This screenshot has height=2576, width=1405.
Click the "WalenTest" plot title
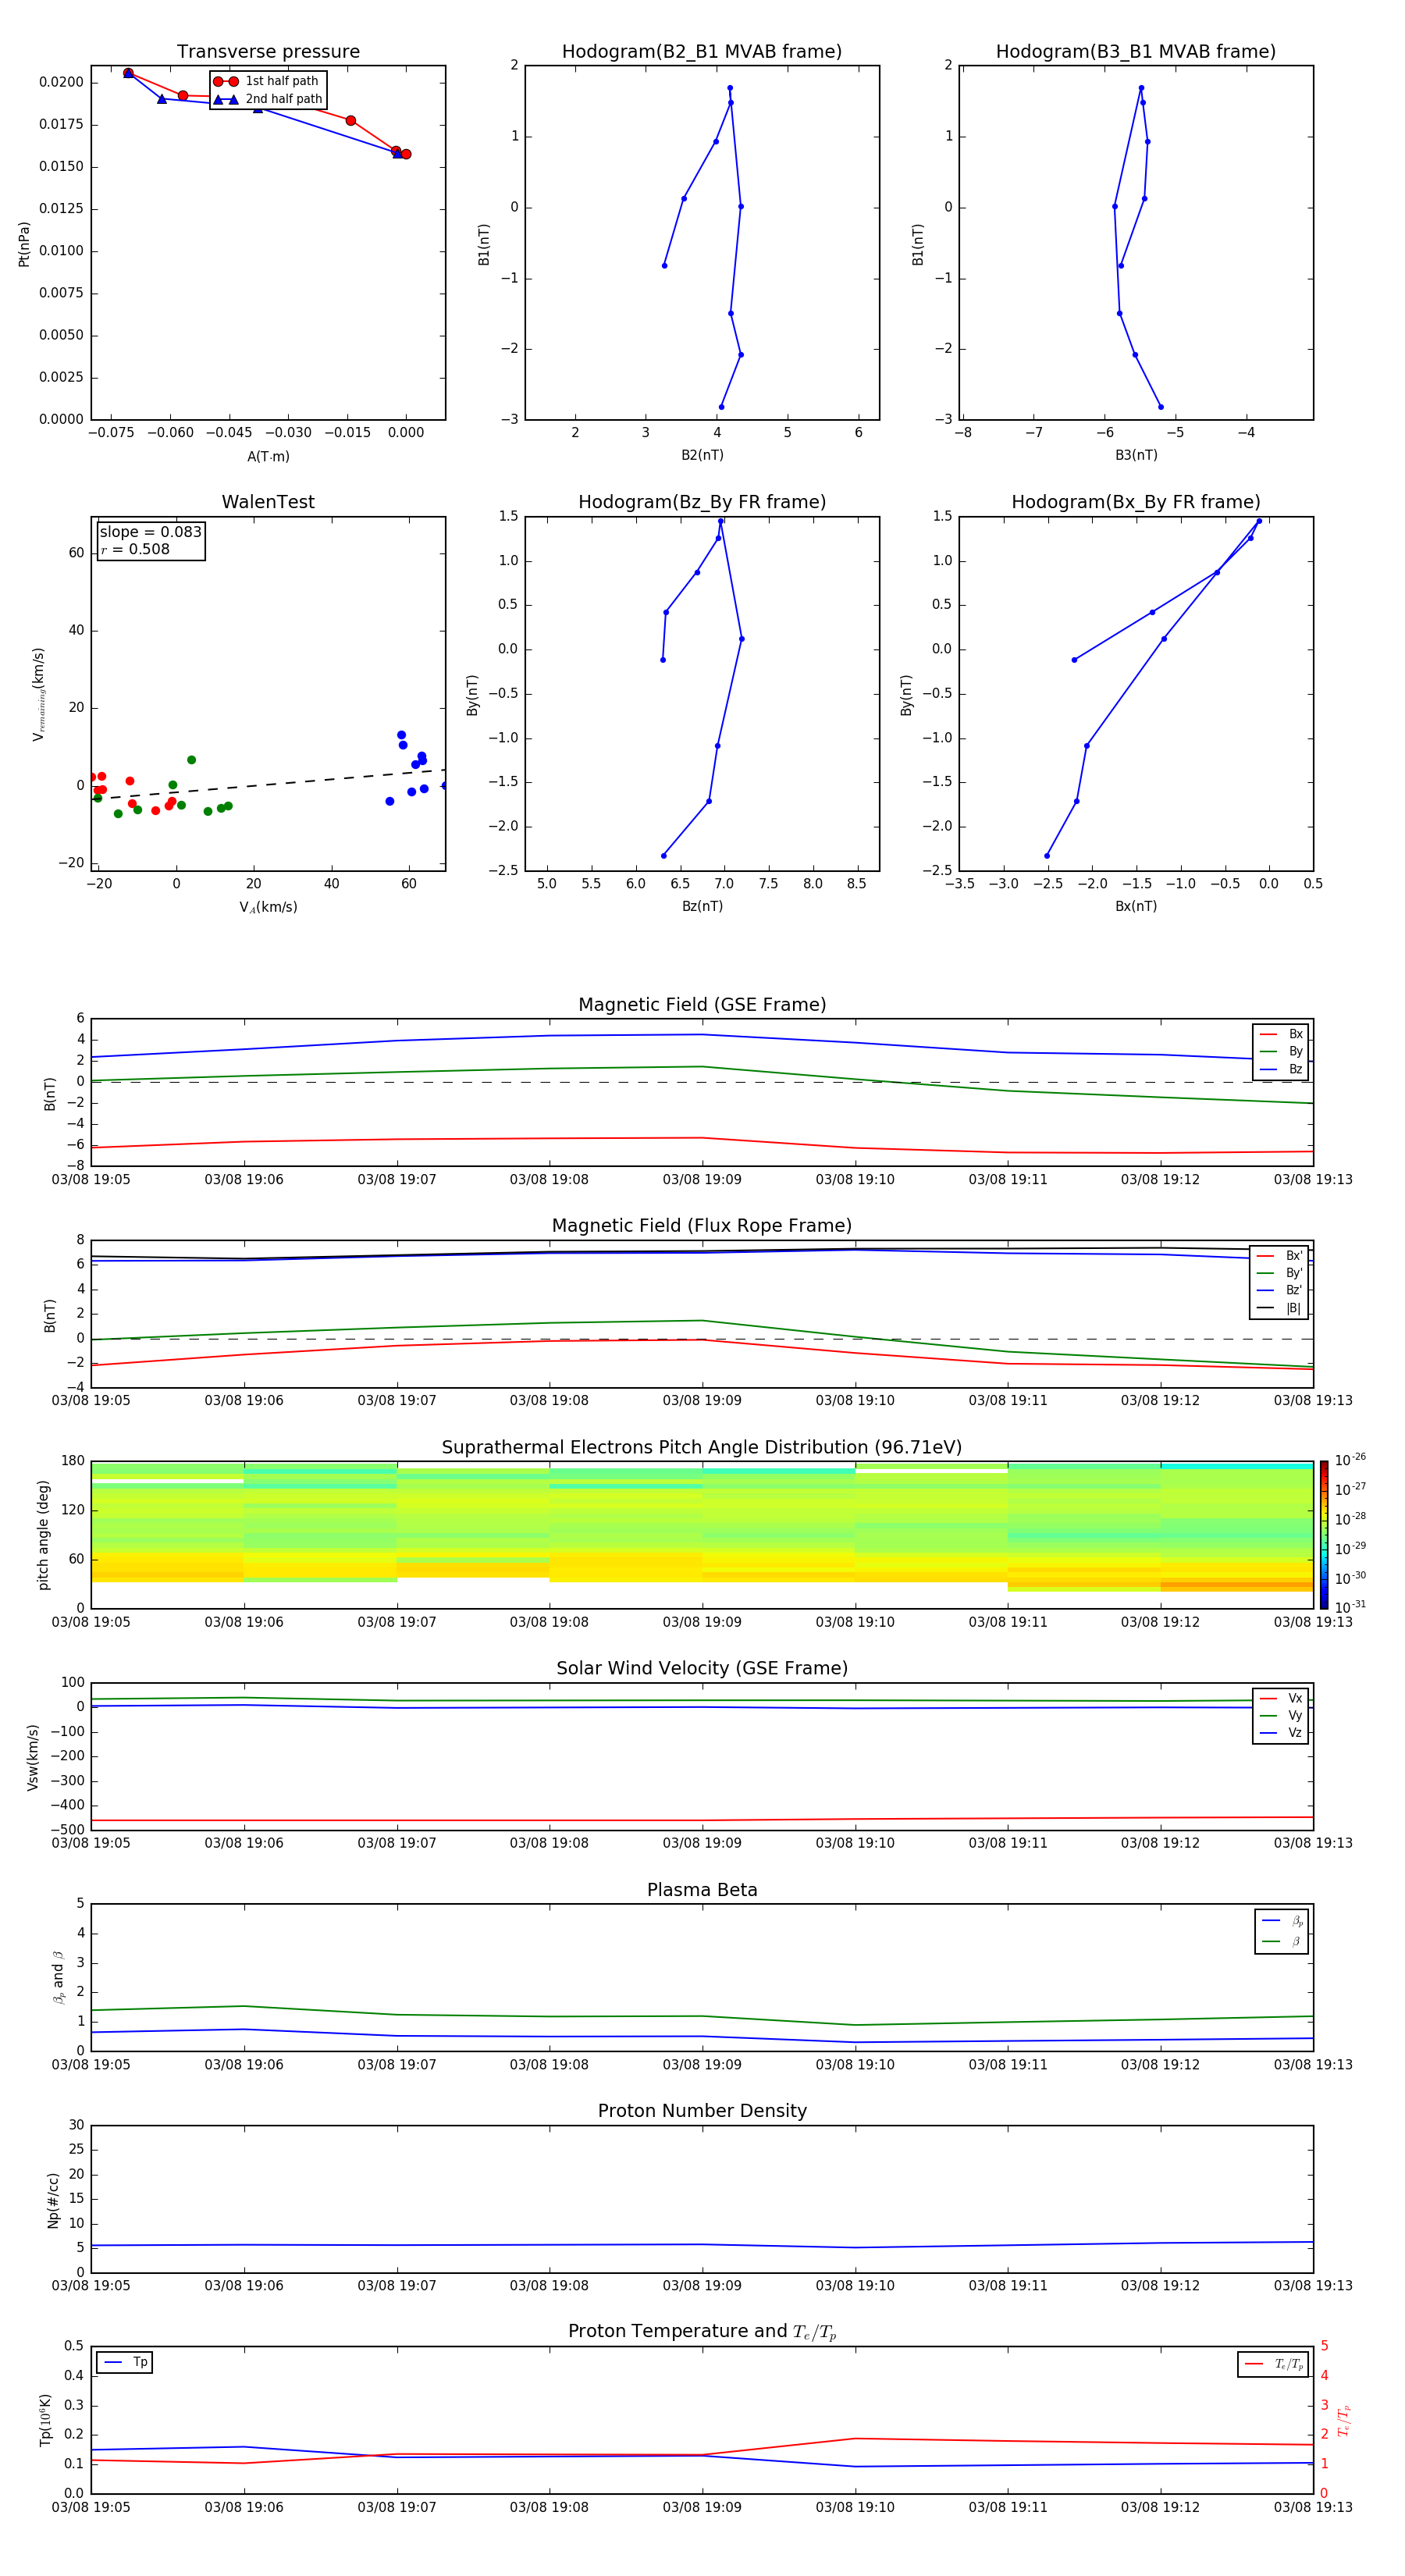(268, 502)
